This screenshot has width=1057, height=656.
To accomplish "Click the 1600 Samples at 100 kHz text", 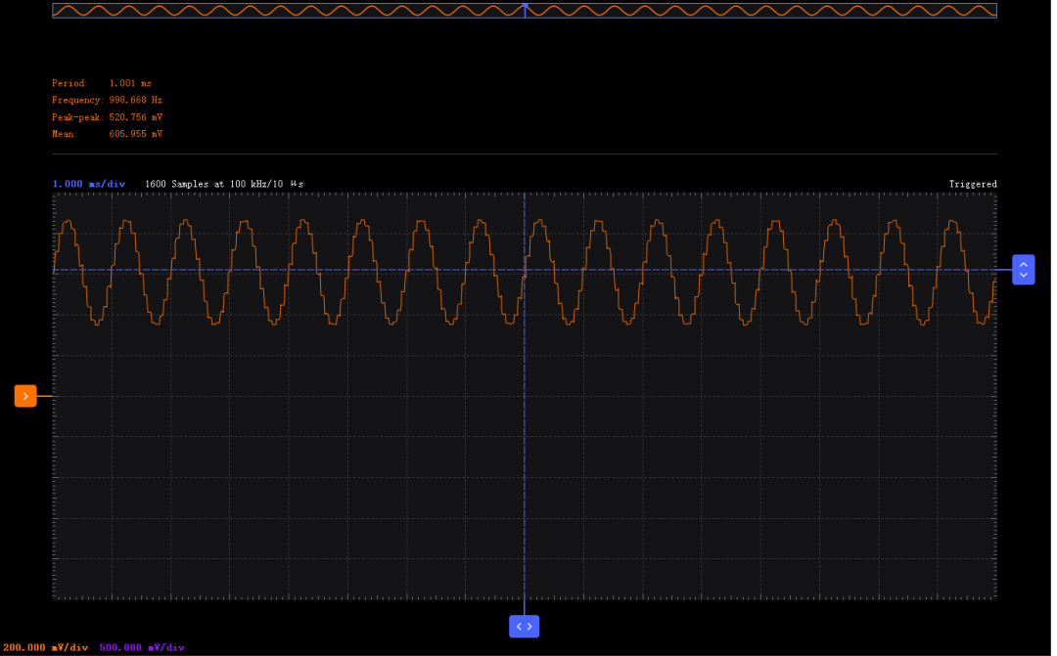I will pyautogui.click(x=223, y=184).
